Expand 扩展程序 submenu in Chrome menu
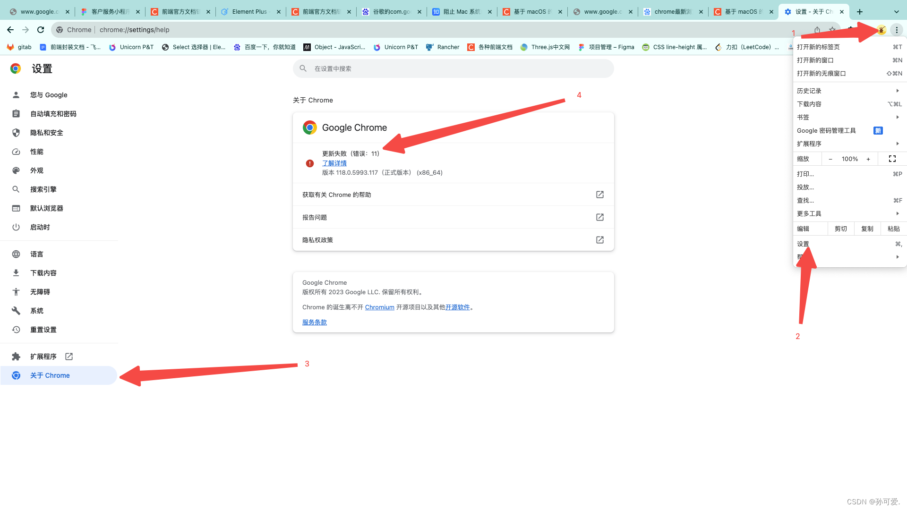The height and width of the screenshot is (510, 907). point(850,144)
